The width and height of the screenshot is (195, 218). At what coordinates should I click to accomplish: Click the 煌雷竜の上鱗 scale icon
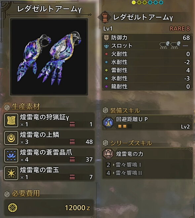click(x=11, y=138)
